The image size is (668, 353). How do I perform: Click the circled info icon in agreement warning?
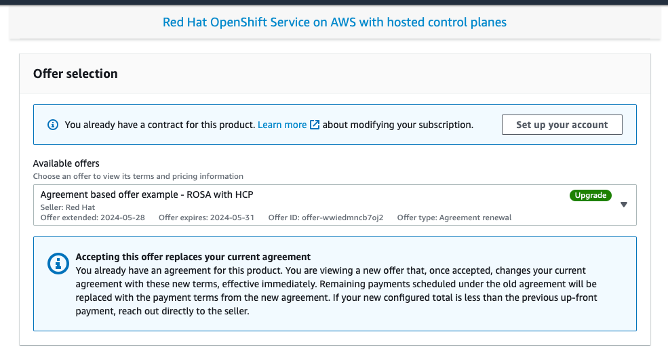pyautogui.click(x=58, y=263)
